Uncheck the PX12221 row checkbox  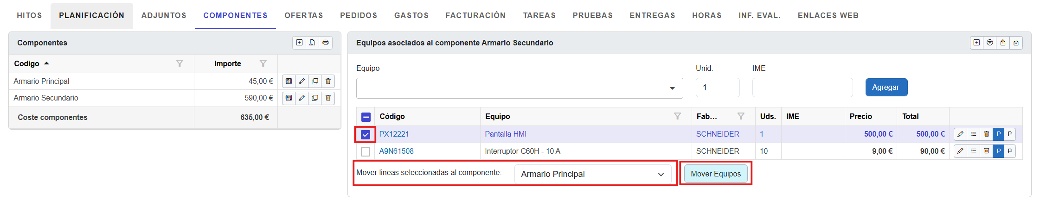point(366,135)
